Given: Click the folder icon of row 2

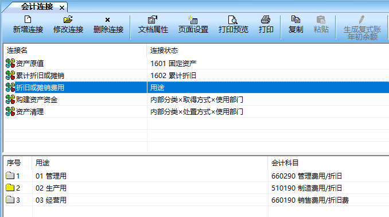Looking at the screenshot, I should point(10,188).
